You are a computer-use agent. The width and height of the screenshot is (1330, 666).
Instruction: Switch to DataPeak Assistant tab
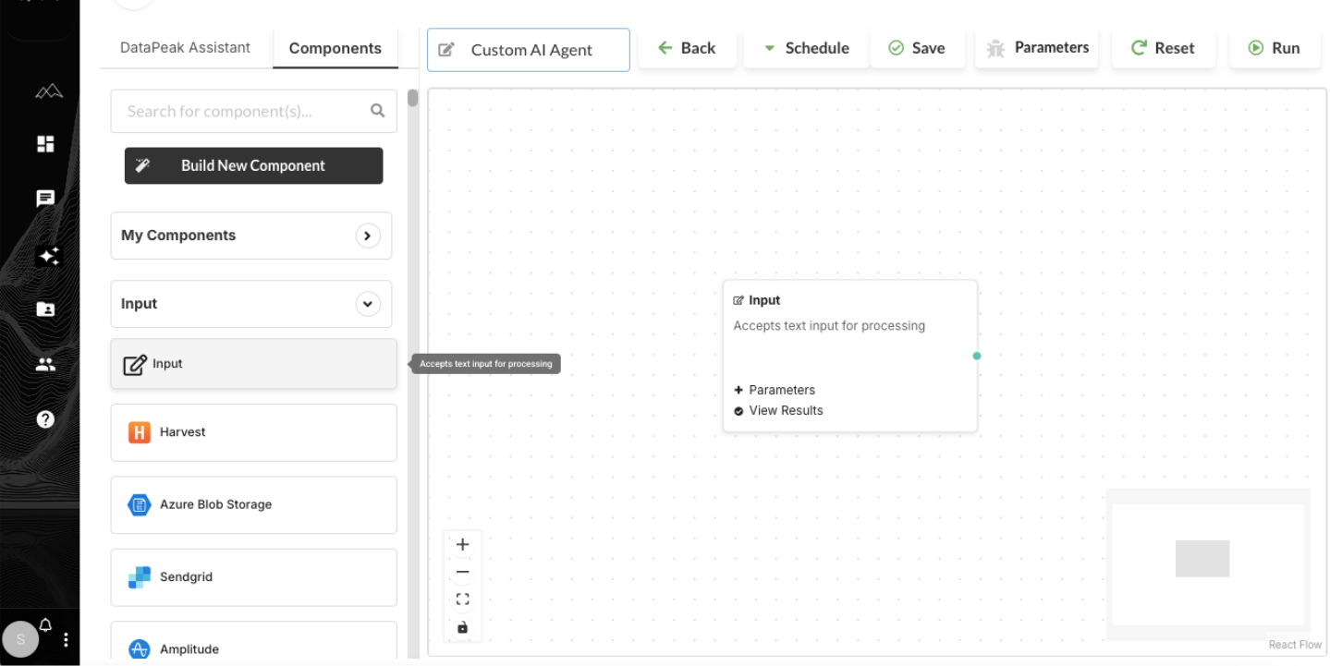pos(185,48)
